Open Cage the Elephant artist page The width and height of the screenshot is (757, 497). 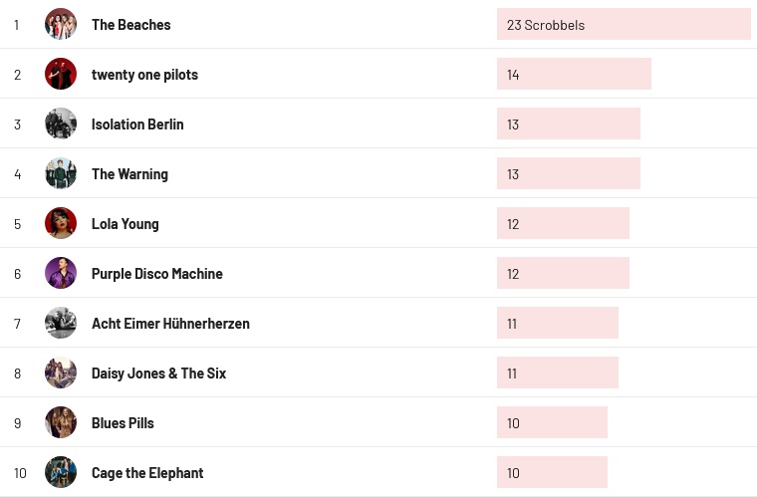click(147, 473)
